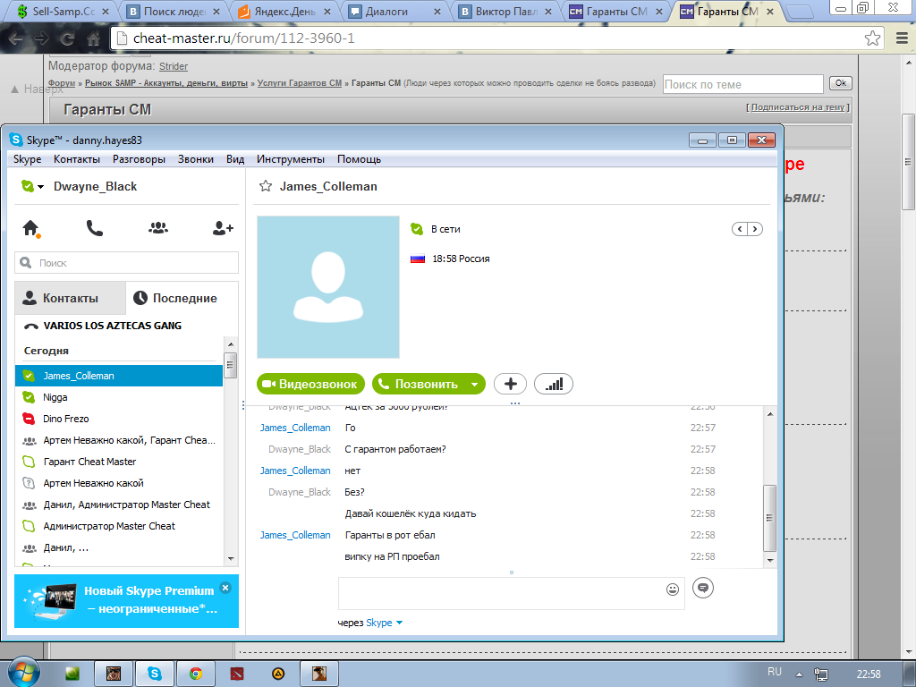The image size is (916, 687).
Task: Click the plus button to add to conversation
Action: click(510, 384)
